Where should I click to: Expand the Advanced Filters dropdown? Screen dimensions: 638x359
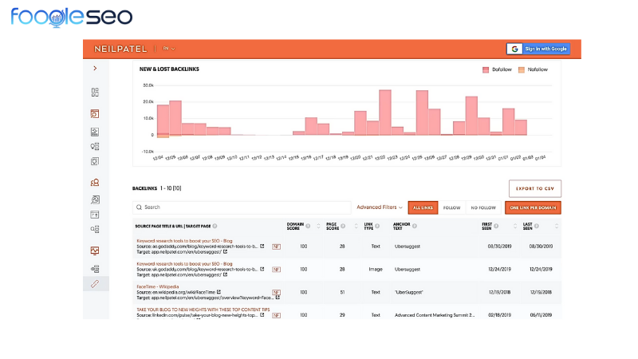380,207
